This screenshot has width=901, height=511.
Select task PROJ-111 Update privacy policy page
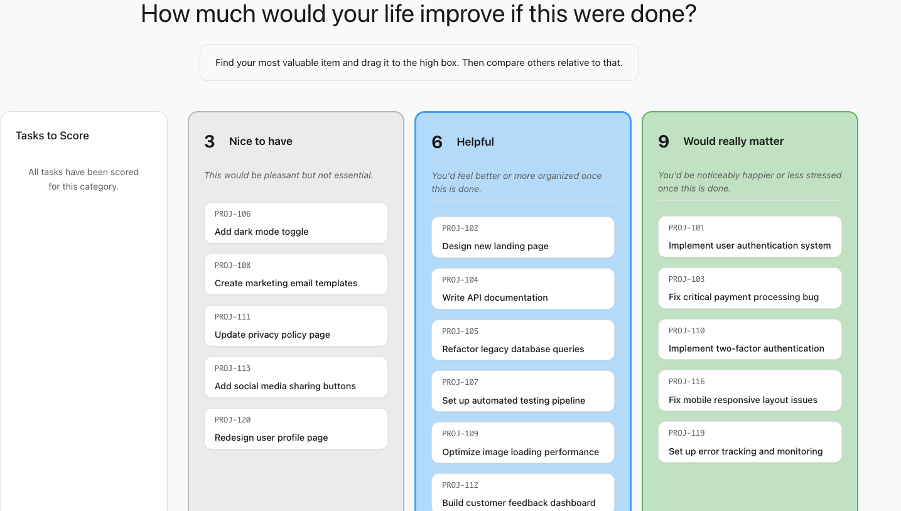296,326
